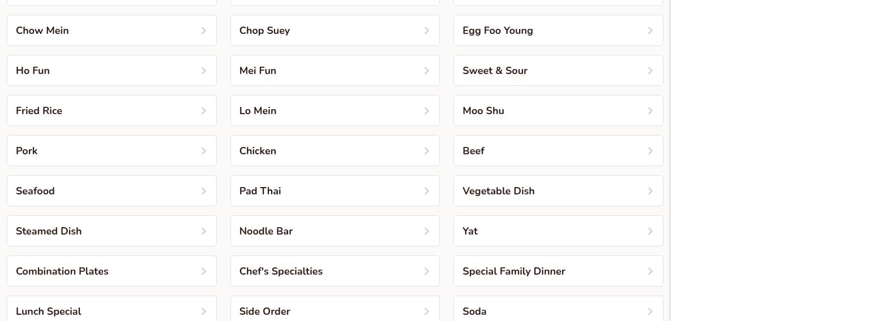Click the Vegetable Dish chevron icon
The image size is (874, 321).
point(650,191)
